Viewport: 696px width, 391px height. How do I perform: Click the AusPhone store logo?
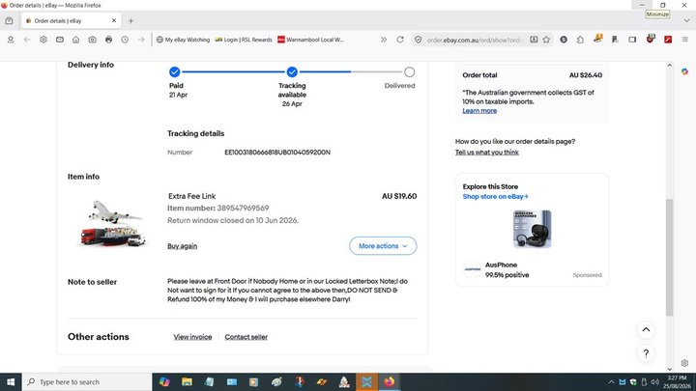473,269
